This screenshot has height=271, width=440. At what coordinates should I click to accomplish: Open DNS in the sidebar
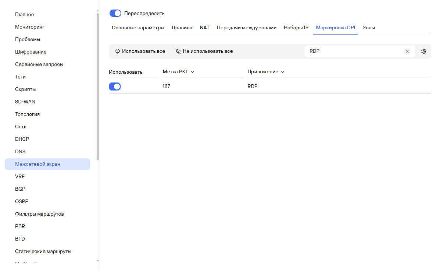coord(20,151)
